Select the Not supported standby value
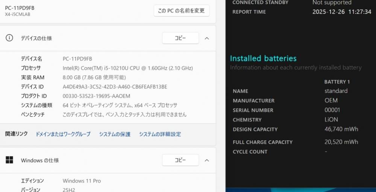376x192 pixels. coord(332,3)
